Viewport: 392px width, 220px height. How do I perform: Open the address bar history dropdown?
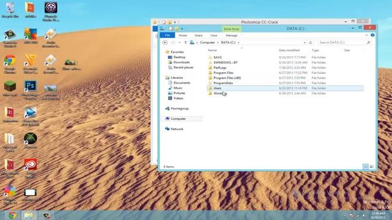304,42
